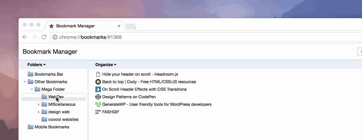Open the Headroom.js bookmark

pyautogui.click(x=140, y=74)
